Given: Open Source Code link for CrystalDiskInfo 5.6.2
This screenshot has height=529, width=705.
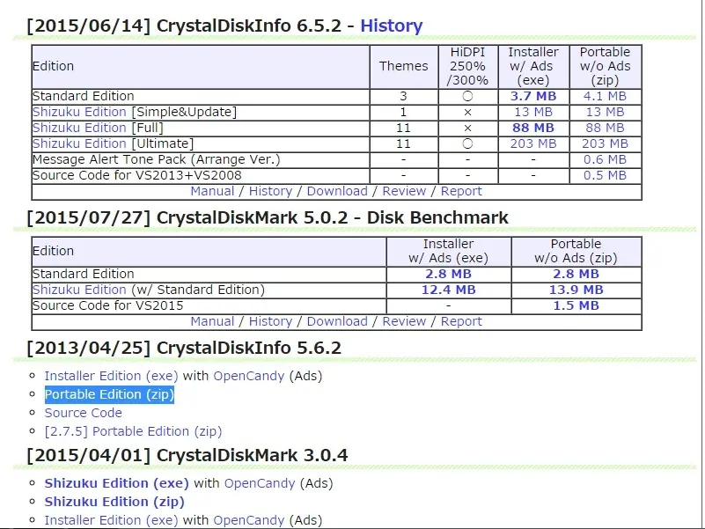Looking at the screenshot, I should (84, 413).
